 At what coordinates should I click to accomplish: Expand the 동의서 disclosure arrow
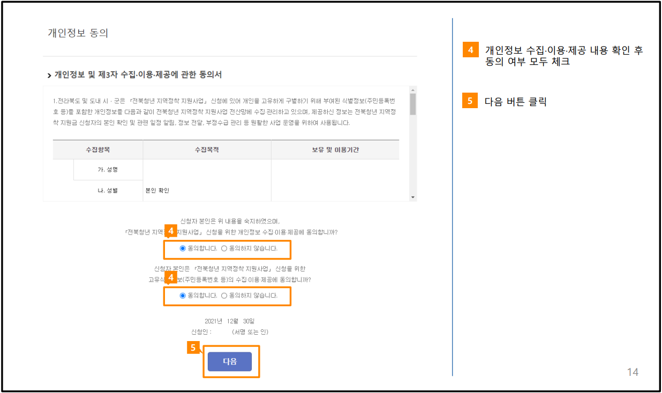point(48,75)
